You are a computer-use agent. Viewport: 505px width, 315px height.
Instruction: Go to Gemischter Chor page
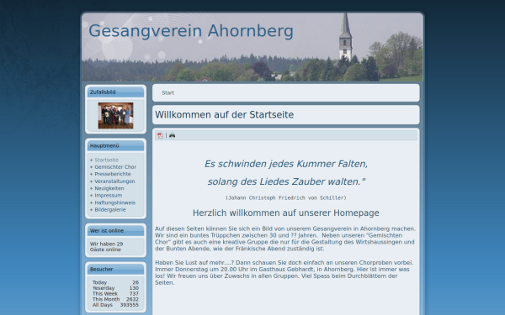115,167
